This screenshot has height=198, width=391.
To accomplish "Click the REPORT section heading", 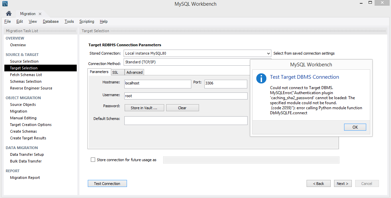I will [12, 171].
